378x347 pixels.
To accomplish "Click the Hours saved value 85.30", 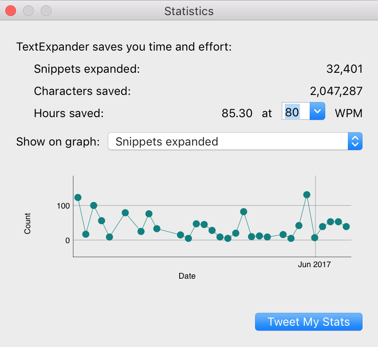I will [237, 113].
